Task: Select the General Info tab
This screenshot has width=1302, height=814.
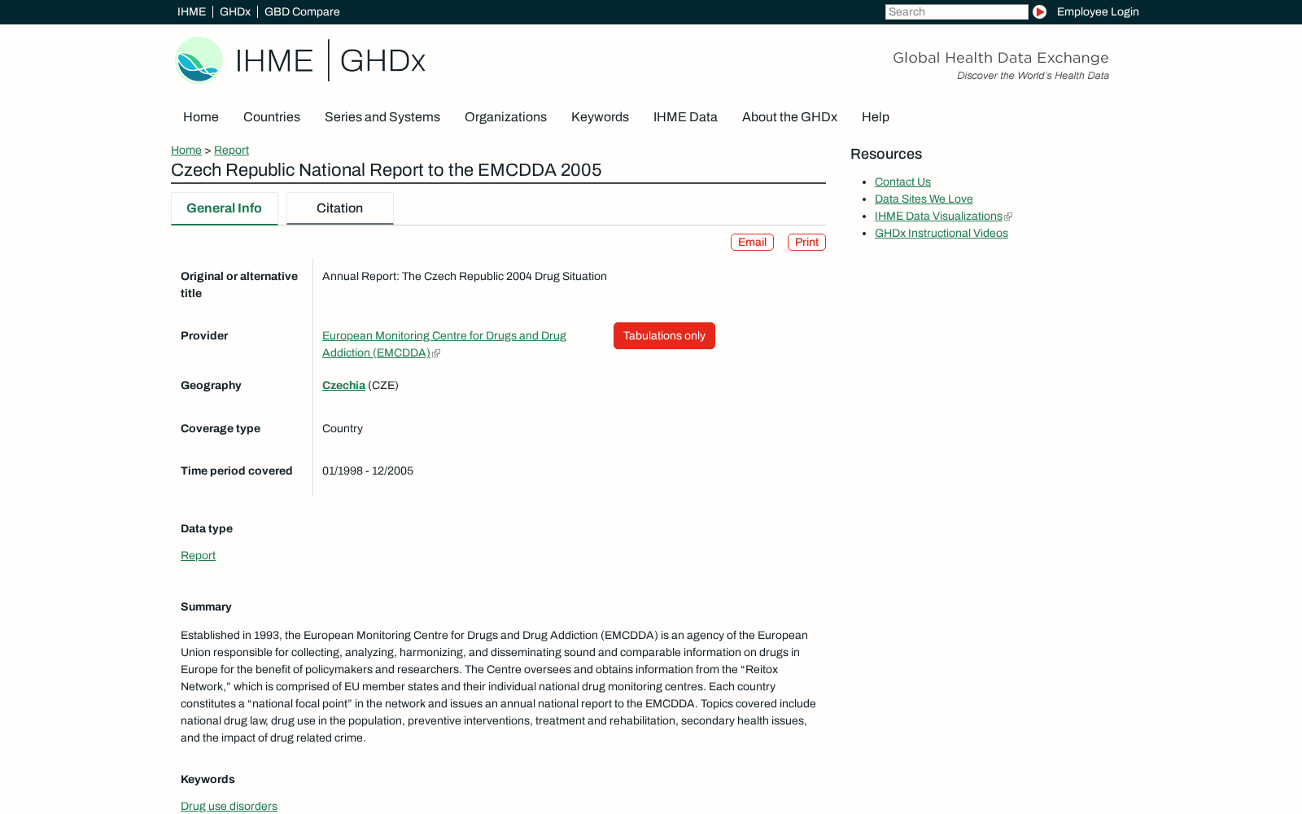Action: (225, 208)
